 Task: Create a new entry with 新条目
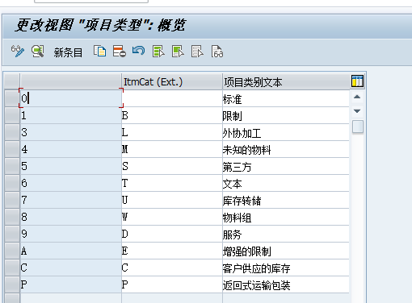tap(68, 52)
